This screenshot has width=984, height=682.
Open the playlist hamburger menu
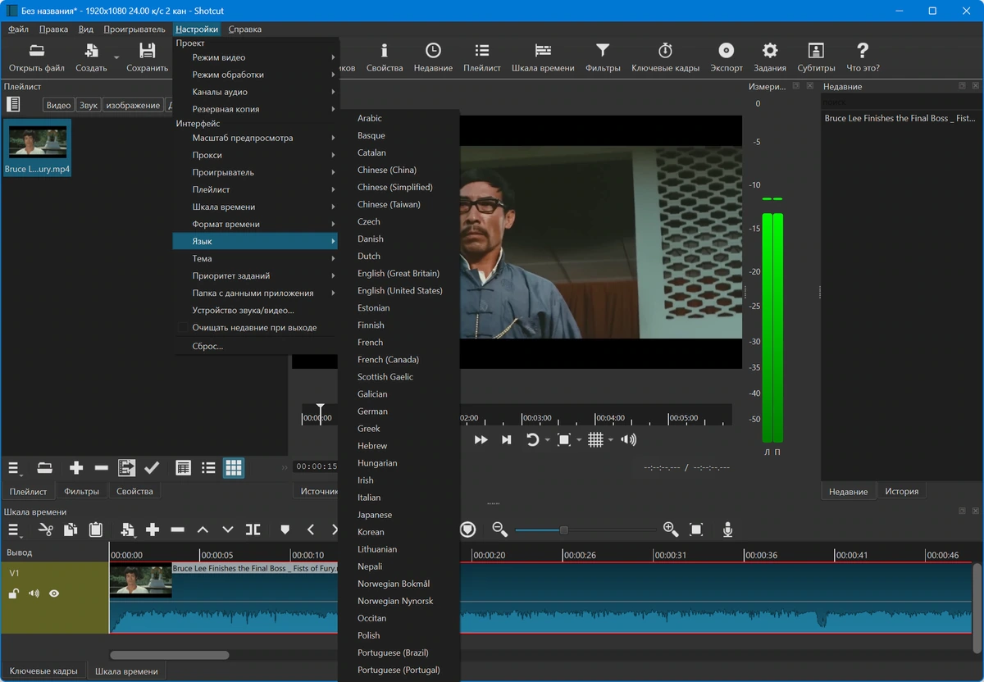click(x=14, y=468)
